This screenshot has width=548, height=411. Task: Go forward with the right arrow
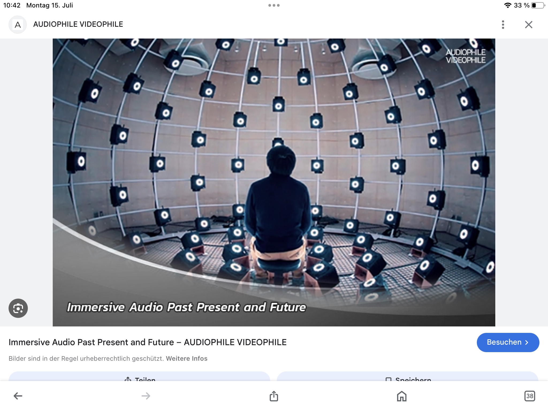pos(146,396)
